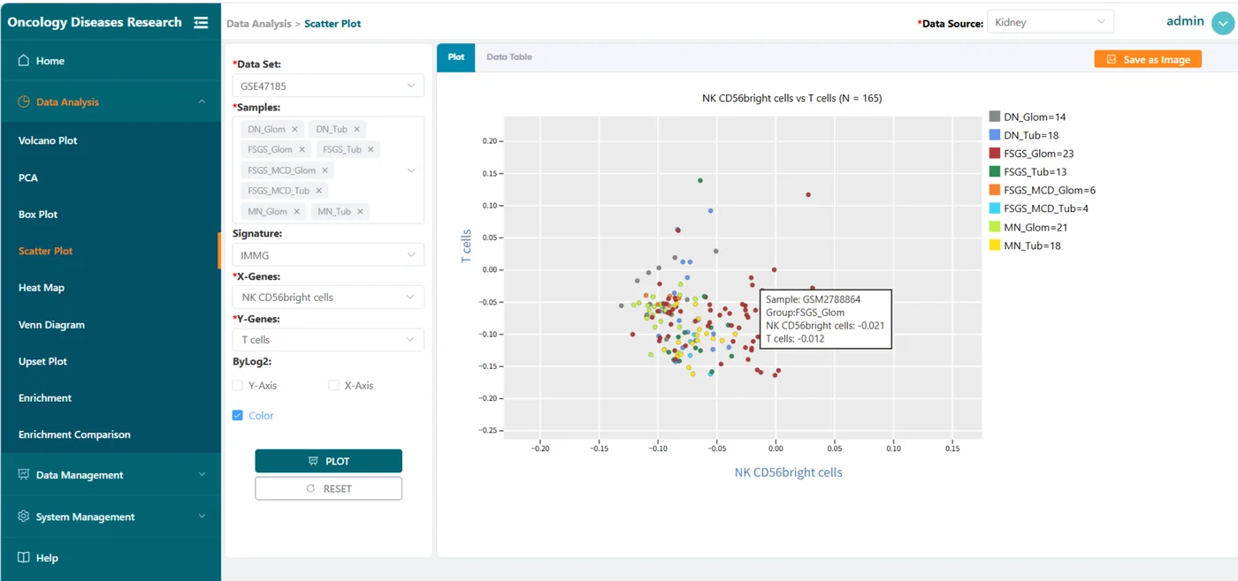Click the System Management gear icon
Image resolution: width=1238 pixels, height=581 pixels.
coord(24,516)
